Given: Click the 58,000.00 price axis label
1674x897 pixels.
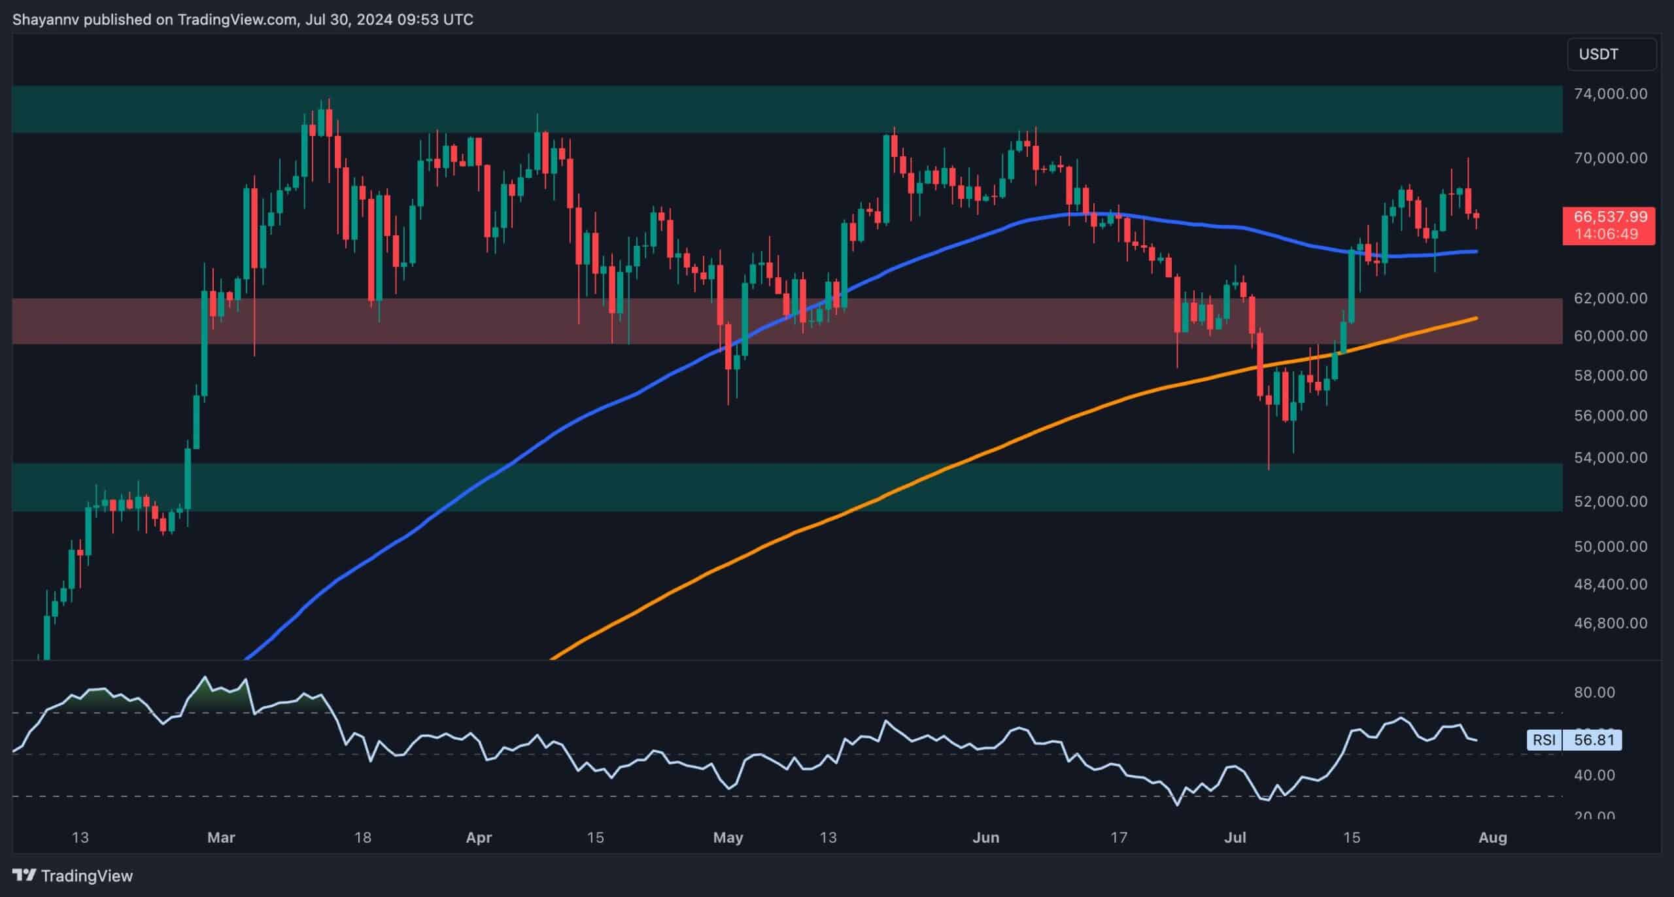Looking at the screenshot, I should click(1611, 375).
